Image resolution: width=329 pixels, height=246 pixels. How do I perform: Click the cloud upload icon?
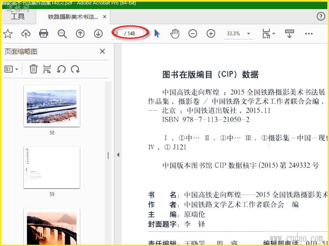pyautogui.click(x=26, y=34)
